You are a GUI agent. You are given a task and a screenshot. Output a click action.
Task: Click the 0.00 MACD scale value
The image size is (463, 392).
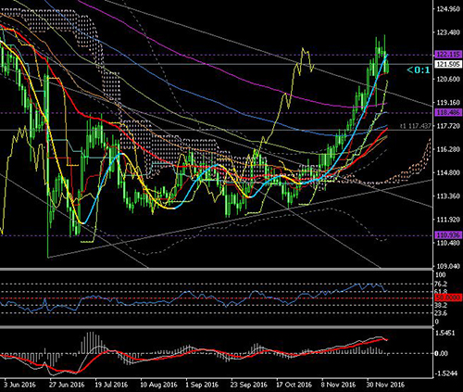pos(442,353)
